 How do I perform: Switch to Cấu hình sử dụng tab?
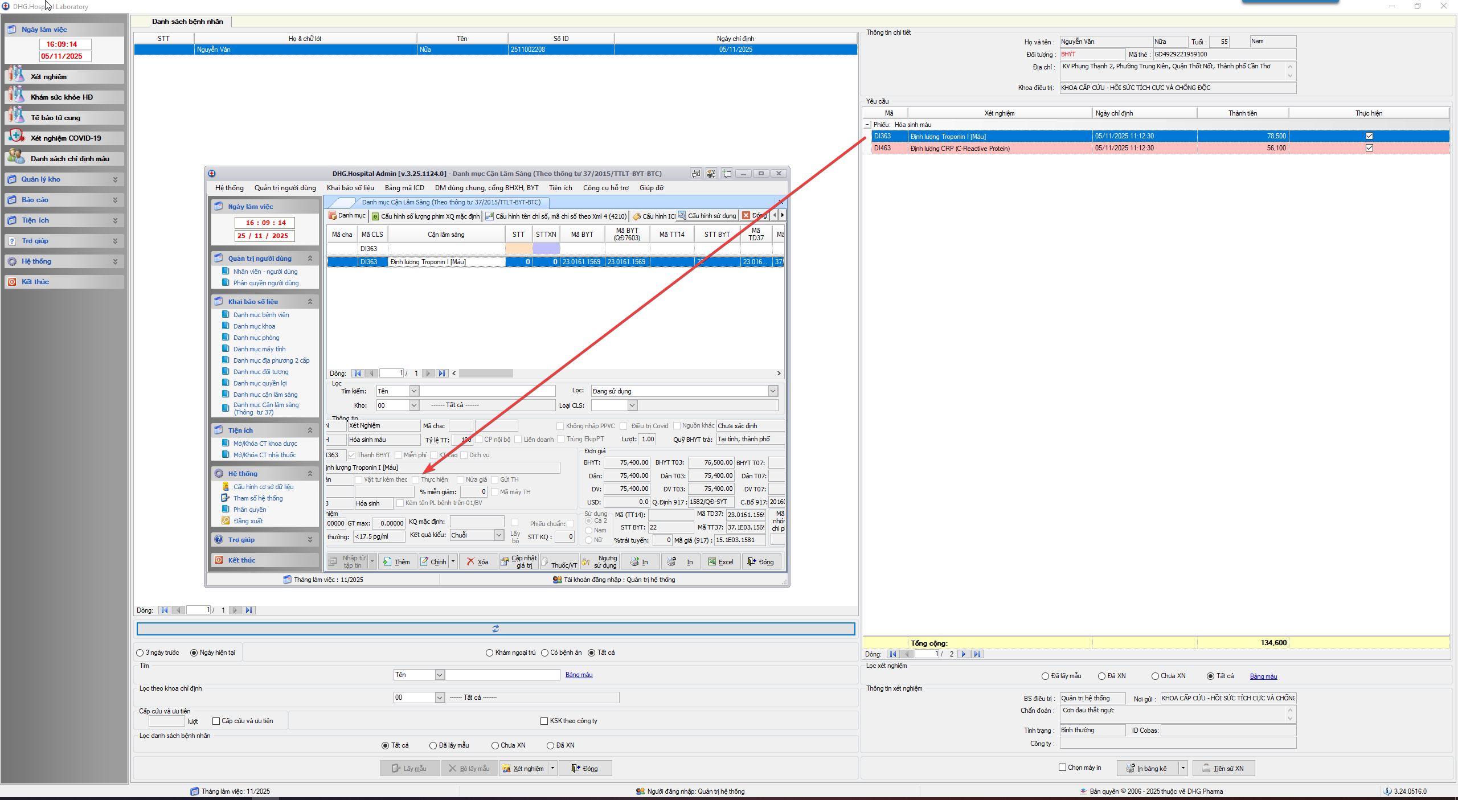tap(707, 216)
